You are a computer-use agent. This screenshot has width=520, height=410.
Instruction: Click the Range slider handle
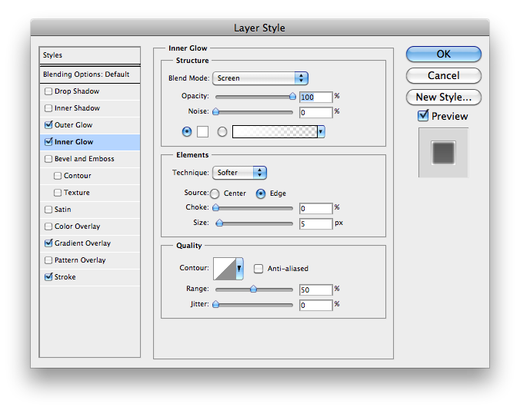pyautogui.click(x=253, y=289)
